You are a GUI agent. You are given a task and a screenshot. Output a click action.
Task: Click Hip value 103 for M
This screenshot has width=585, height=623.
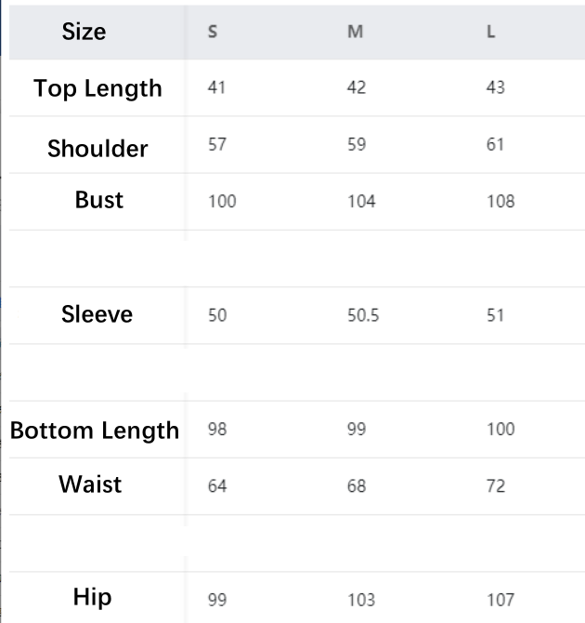(x=361, y=601)
